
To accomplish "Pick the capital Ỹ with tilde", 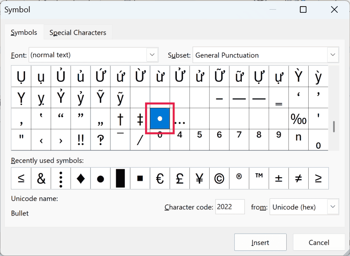I will point(100,98).
